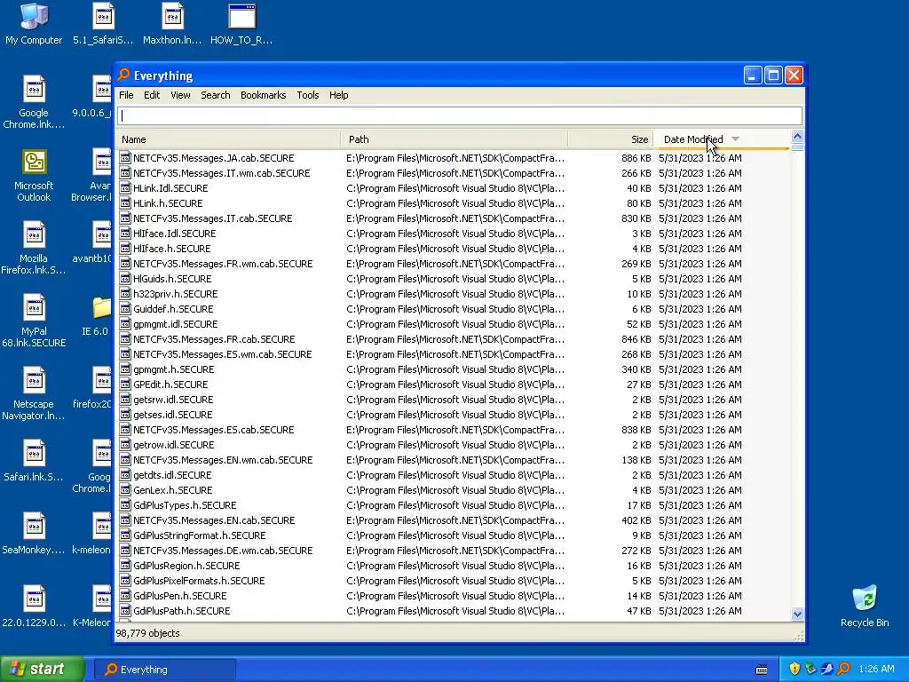Select file icon of GdiPlusPen.h.SECURE

[124, 596]
